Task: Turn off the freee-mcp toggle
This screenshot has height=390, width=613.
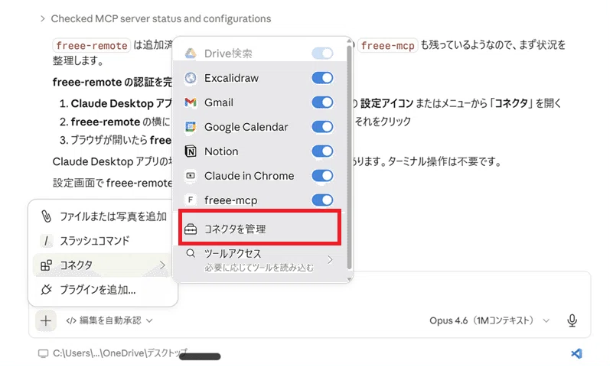Action: 322,200
